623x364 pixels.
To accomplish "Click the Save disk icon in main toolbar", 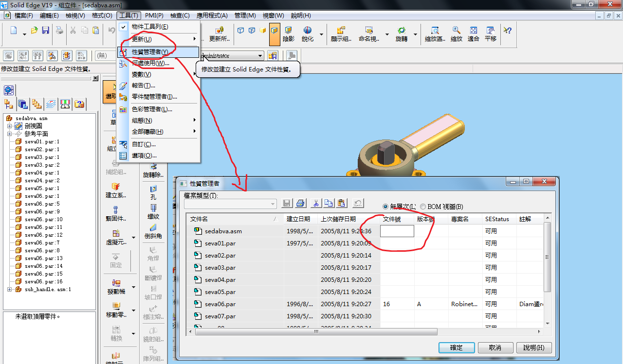I will pos(45,31).
